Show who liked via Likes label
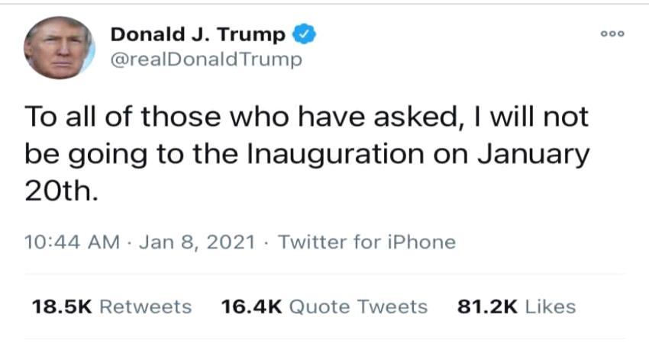 551,306
